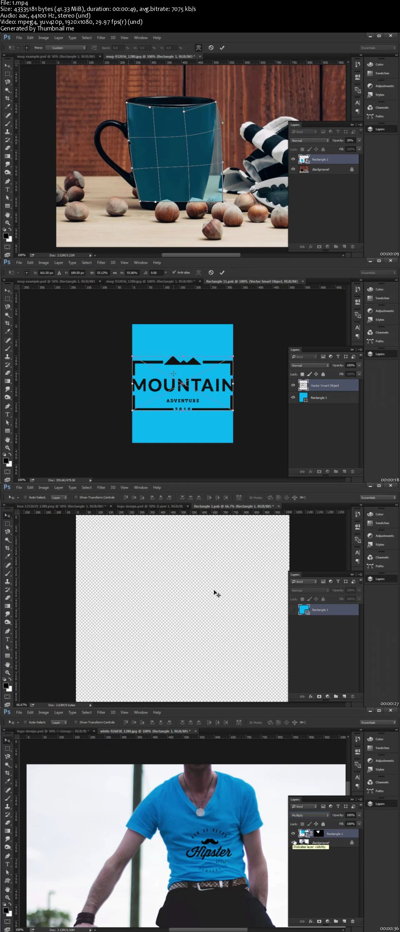The image size is (400, 932).
Task: Open the Multiply blend mode dropdown
Action: click(310, 815)
